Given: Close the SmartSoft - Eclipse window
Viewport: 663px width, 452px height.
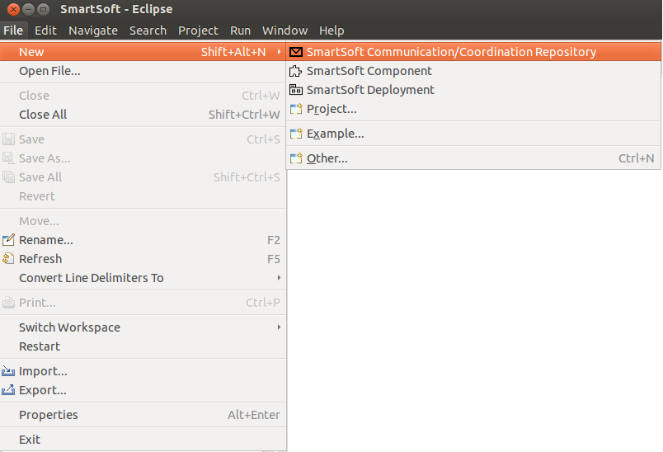Looking at the screenshot, I should pos(13,9).
